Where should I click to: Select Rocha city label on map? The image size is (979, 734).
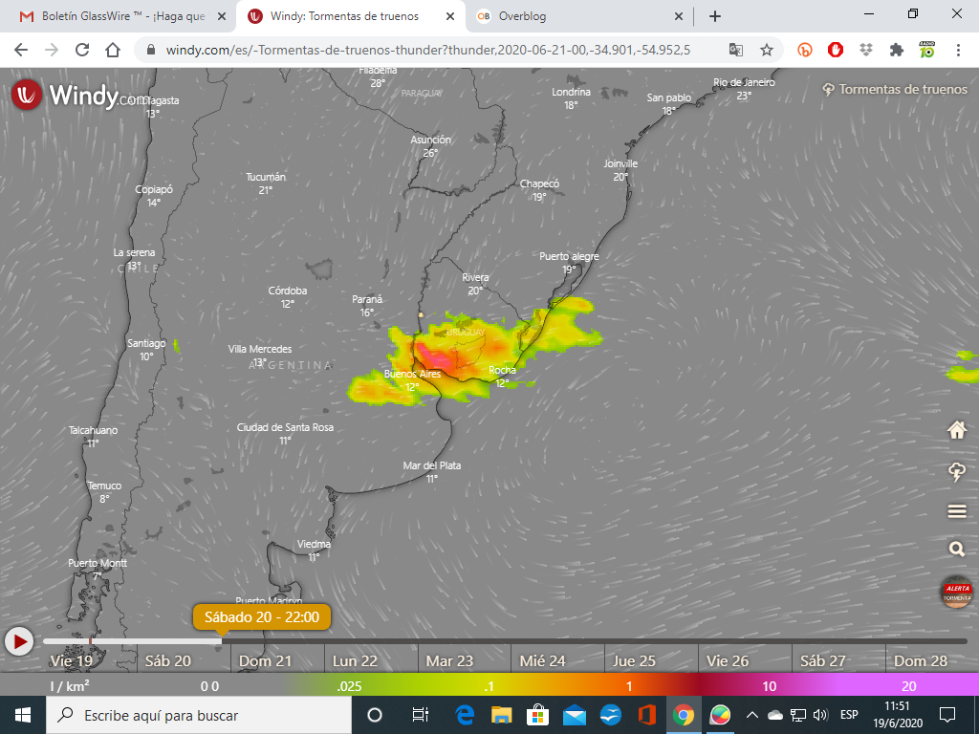(502, 377)
